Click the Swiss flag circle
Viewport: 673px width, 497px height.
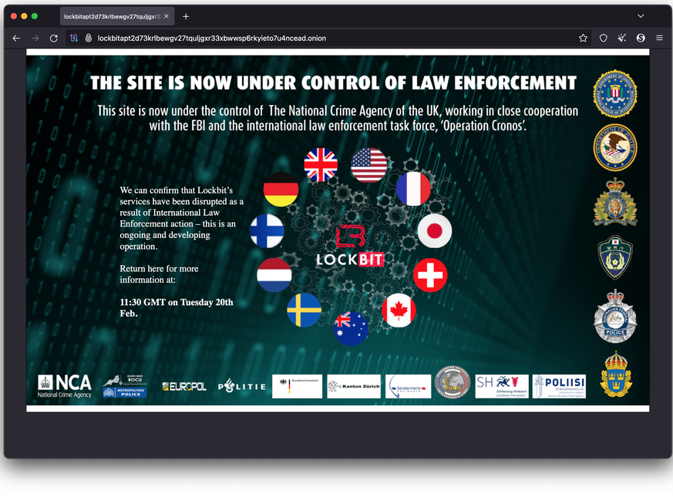[430, 275]
